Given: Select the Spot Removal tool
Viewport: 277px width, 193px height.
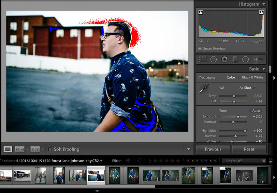Looking at the screenshot, I should [214, 59].
